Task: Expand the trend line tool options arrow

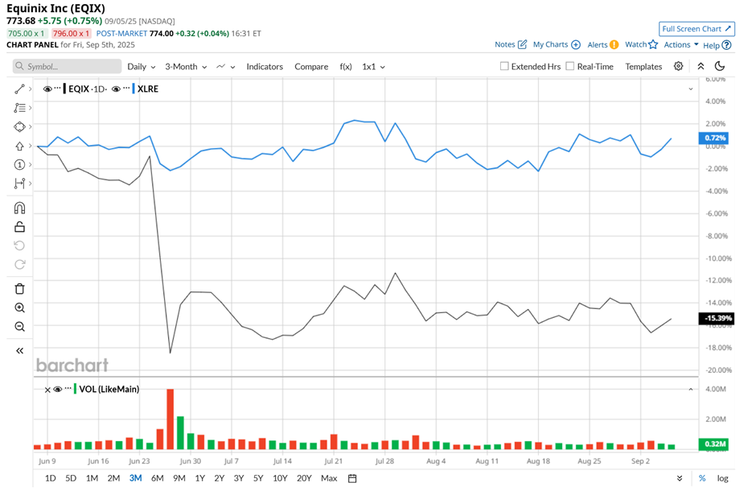Action: (30, 89)
